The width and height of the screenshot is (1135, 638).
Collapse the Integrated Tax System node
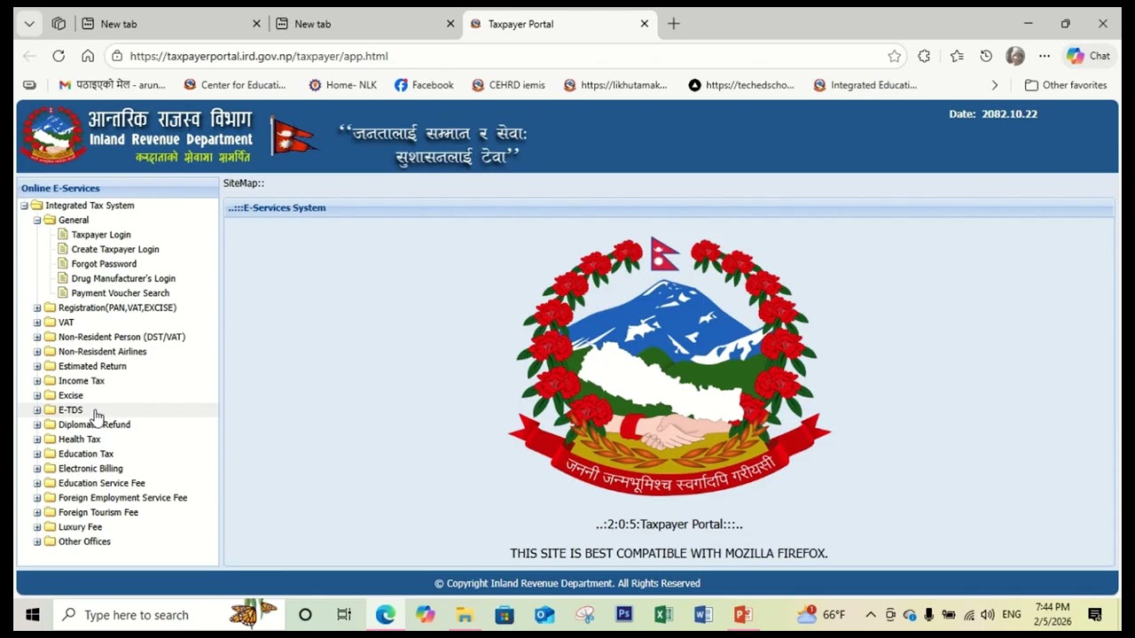point(24,206)
